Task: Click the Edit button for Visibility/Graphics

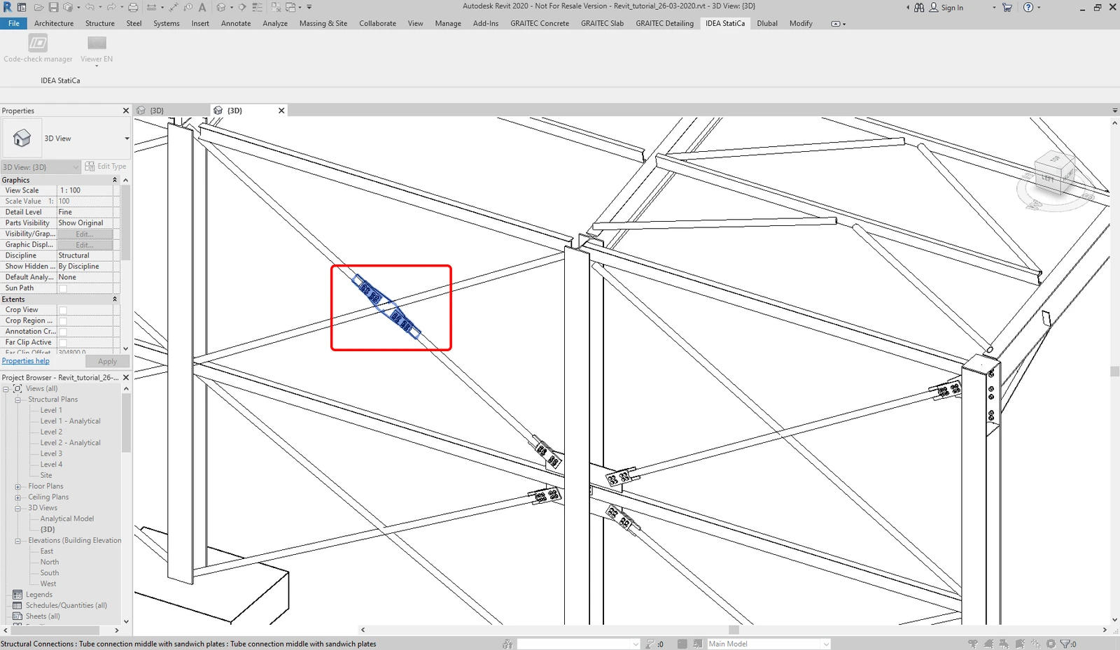Action: tap(85, 234)
